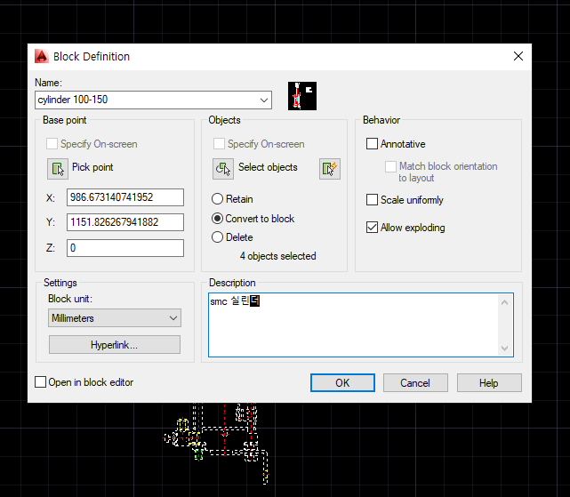The image size is (570, 497).
Task: Click the Name field text cylinder 100-150
Action: 73,100
